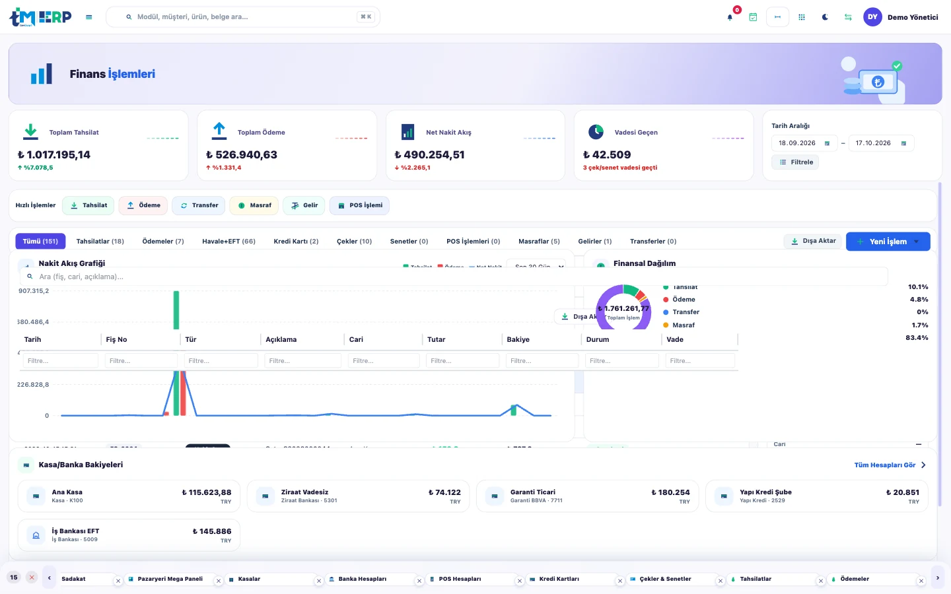Image resolution: width=951 pixels, height=594 pixels.
Task: Open the Kredi Kartı (2) tab
Action: 296,242
